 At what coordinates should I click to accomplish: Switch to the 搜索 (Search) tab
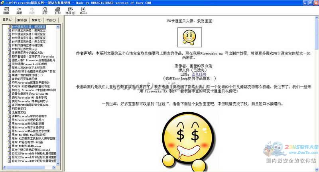point(36,20)
